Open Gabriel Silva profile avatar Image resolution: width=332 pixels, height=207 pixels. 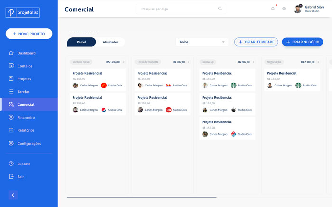pyautogui.click(x=297, y=9)
